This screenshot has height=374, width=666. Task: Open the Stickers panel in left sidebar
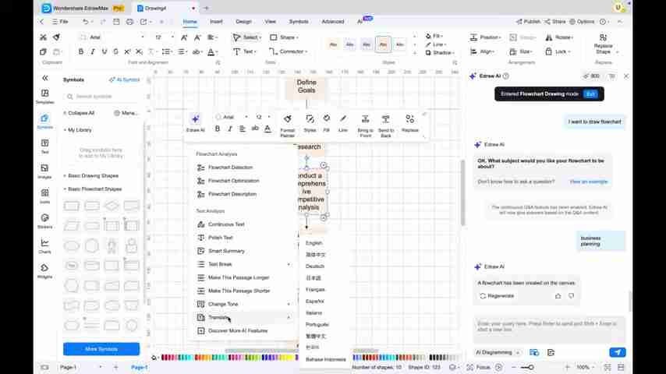coord(44,221)
